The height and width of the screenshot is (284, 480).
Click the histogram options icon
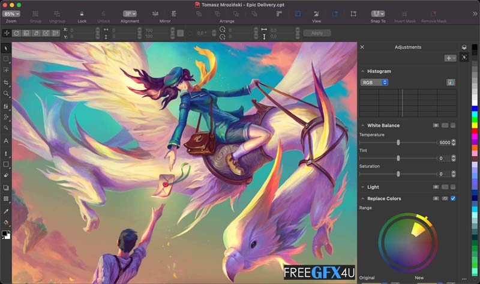[451, 82]
